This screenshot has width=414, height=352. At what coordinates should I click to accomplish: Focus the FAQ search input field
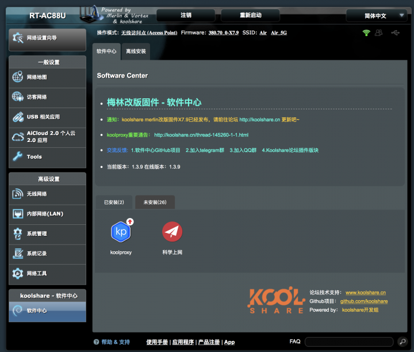pos(349,342)
